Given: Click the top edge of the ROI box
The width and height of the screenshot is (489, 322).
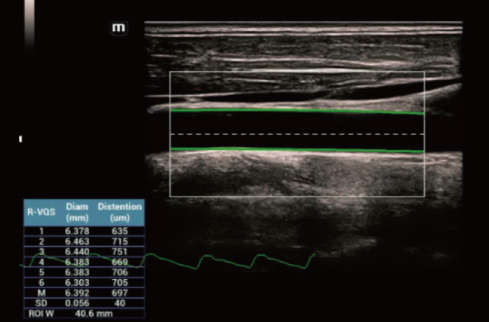Looking at the screenshot, I should (296, 72).
